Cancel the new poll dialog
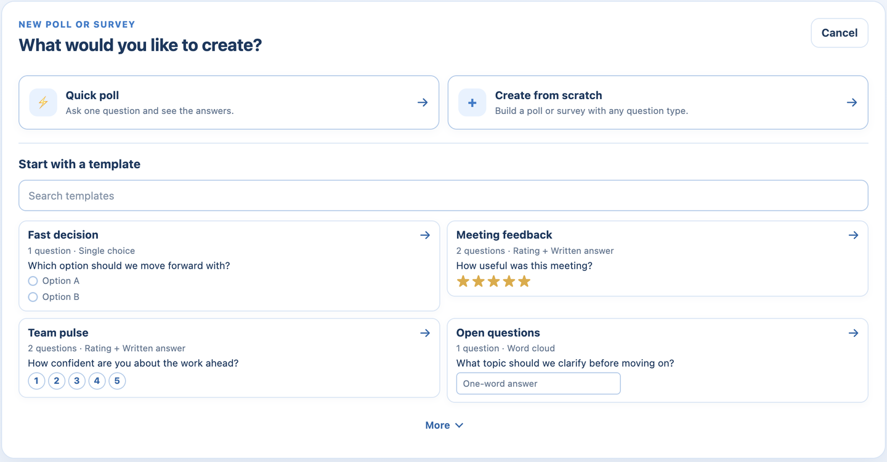Image resolution: width=887 pixels, height=462 pixels. [840, 33]
